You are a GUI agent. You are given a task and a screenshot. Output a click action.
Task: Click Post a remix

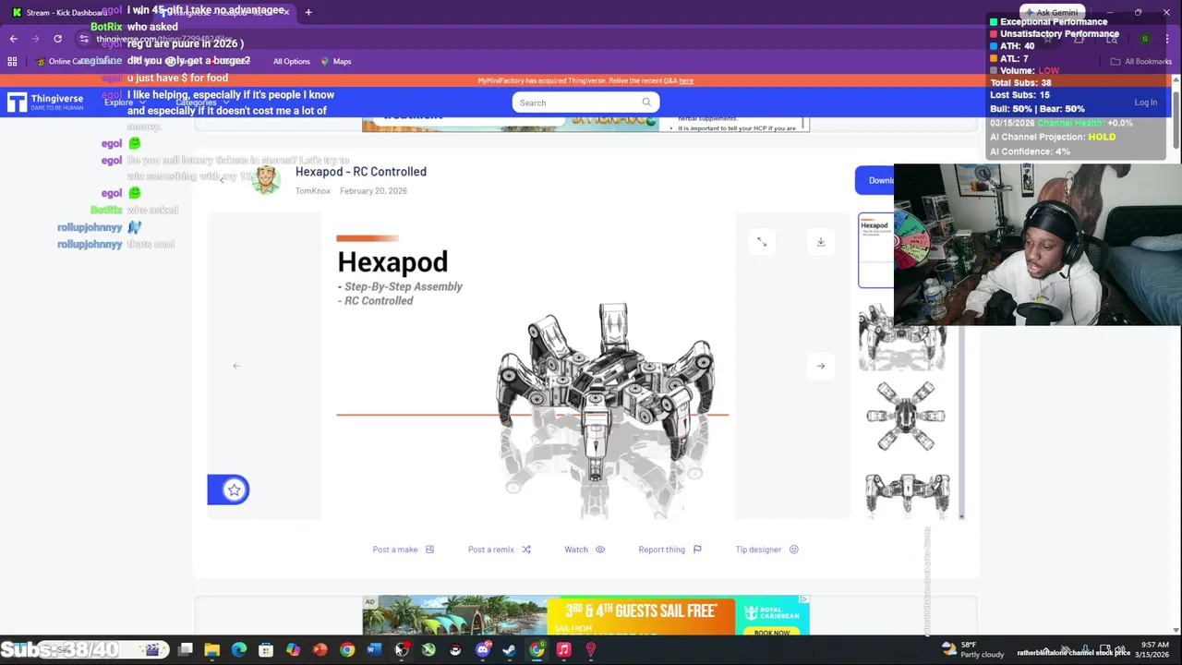pos(500,550)
